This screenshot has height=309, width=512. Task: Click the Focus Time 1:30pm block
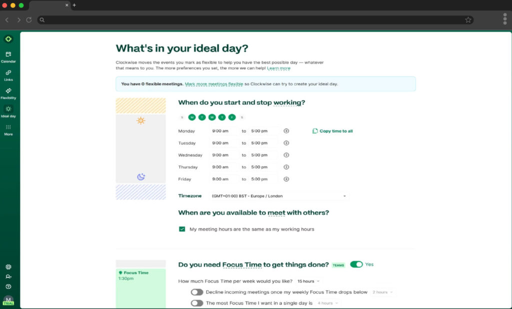140,288
